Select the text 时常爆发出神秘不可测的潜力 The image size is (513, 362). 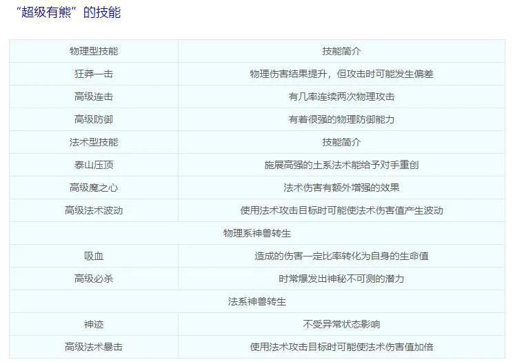[341, 279]
